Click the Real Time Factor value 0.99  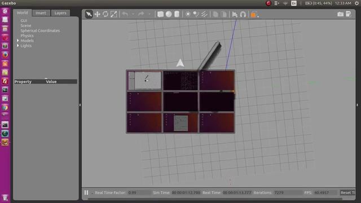point(133,192)
